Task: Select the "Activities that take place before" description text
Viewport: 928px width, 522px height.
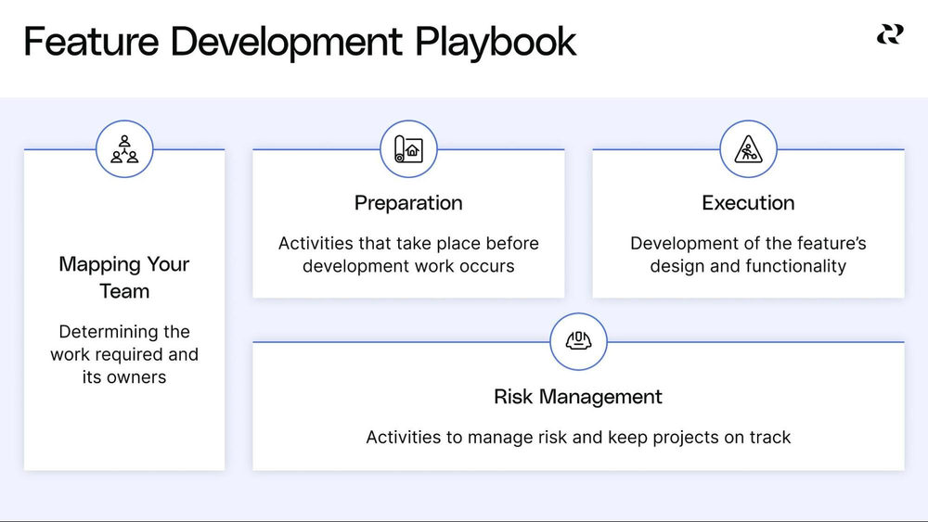Action: [408, 244]
